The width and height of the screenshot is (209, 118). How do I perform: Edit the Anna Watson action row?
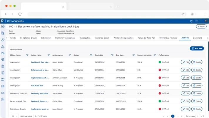click(185, 109)
